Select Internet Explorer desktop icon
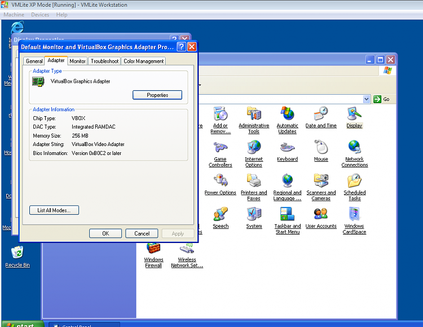423x327 pixels. coord(17,28)
